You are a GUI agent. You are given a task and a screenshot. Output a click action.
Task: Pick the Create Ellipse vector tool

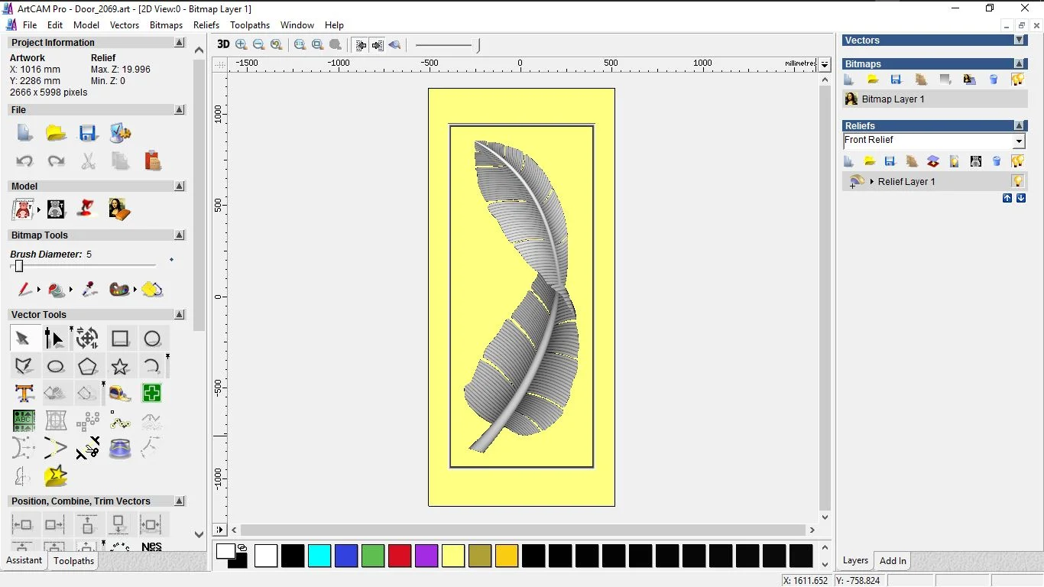(x=56, y=367)
